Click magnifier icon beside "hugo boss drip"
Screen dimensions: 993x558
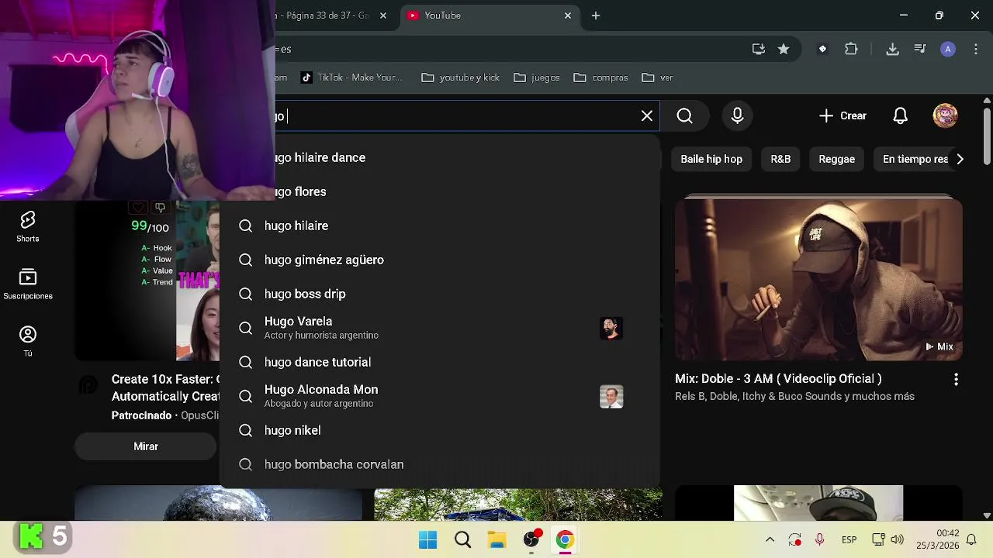coord(245,294)
